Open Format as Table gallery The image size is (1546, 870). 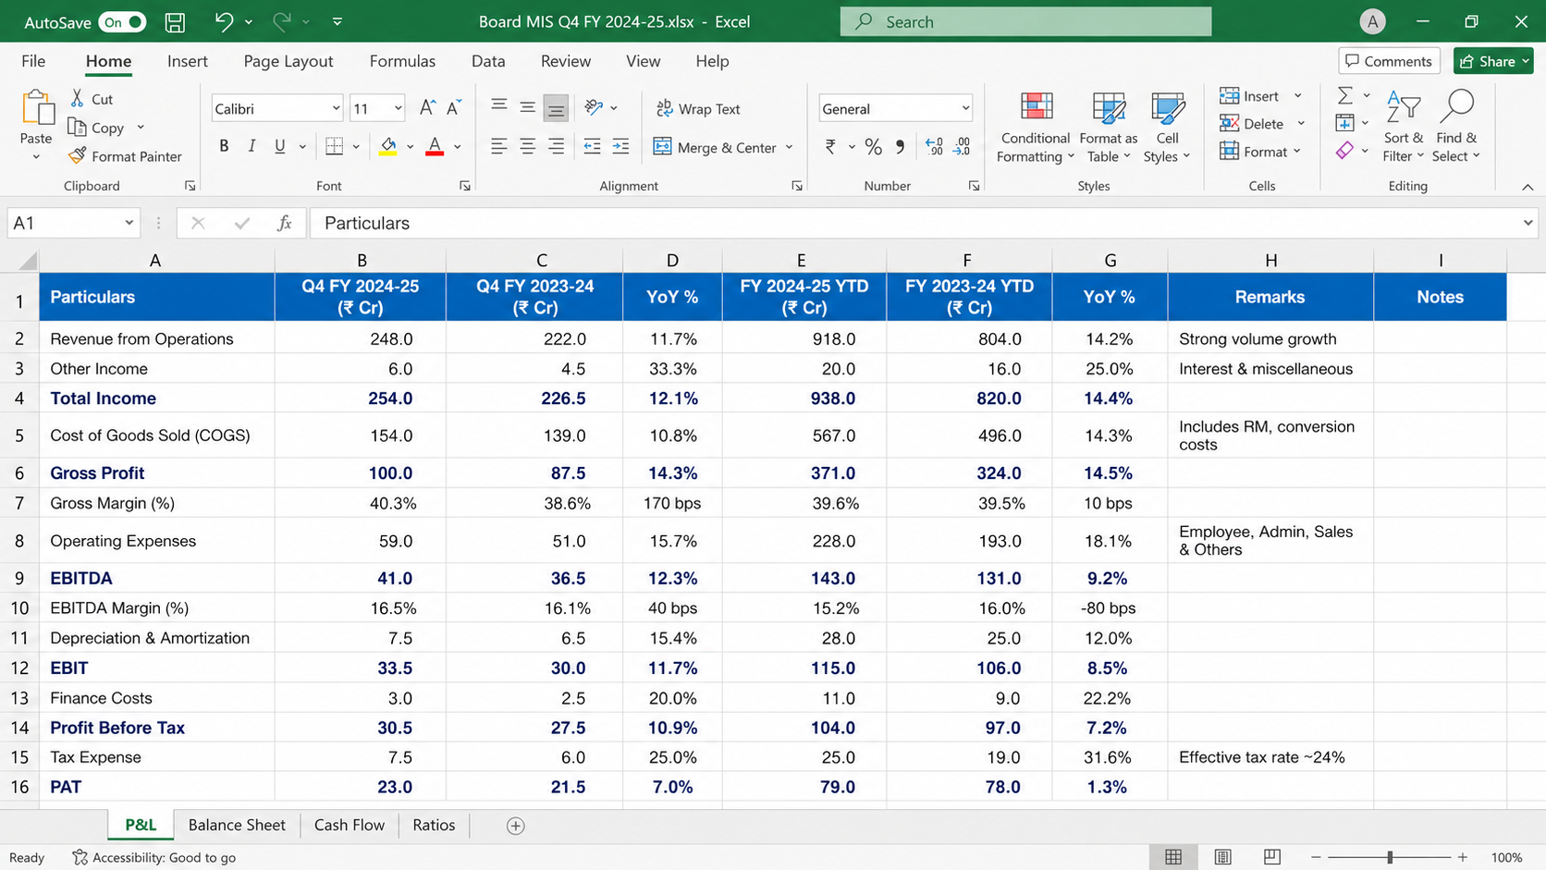(1109, 129)
